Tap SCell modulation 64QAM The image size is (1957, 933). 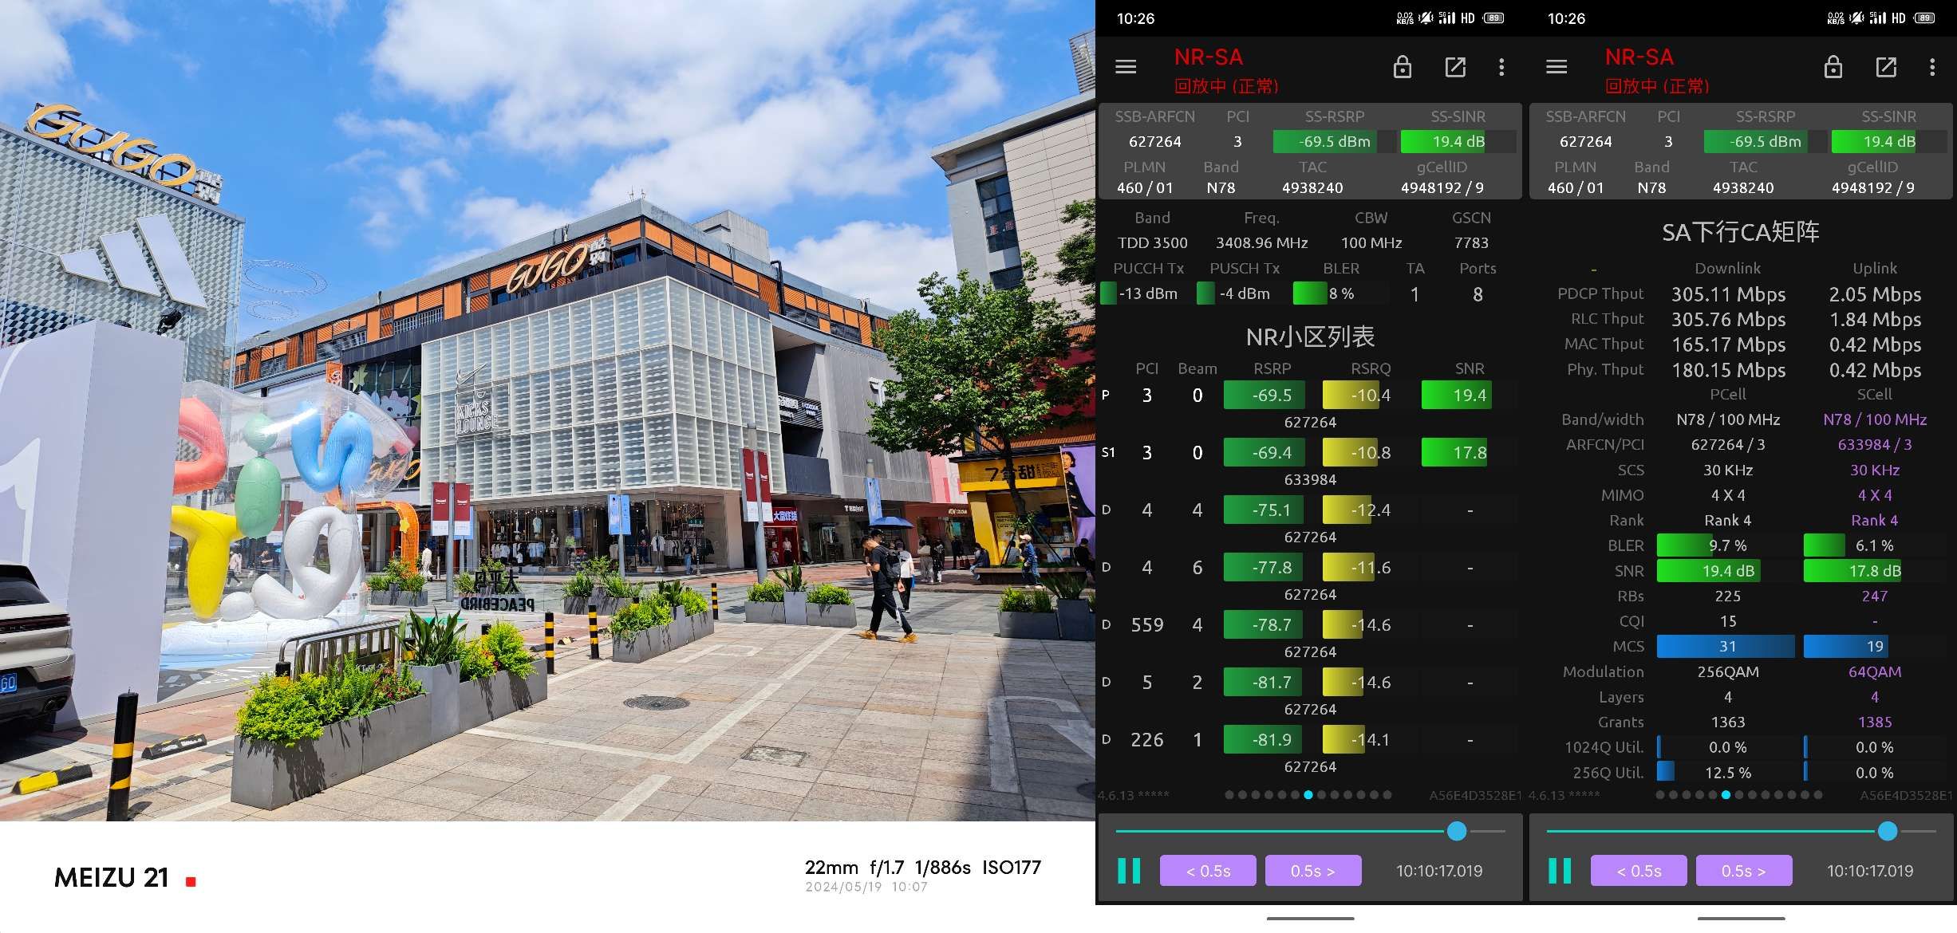point(1875,671)
